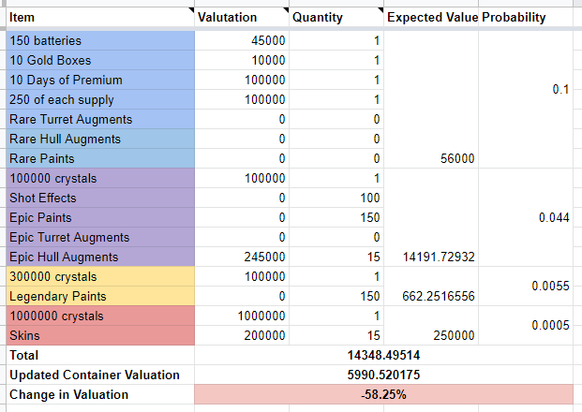Select the 'Rare Turret Augments' row label
This screenshot has width=582, height=412.
pyautogui.click(x=99, y=120)
